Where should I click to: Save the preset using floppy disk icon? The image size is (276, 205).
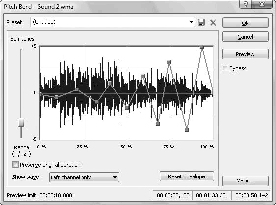click(x=201, y=23)
